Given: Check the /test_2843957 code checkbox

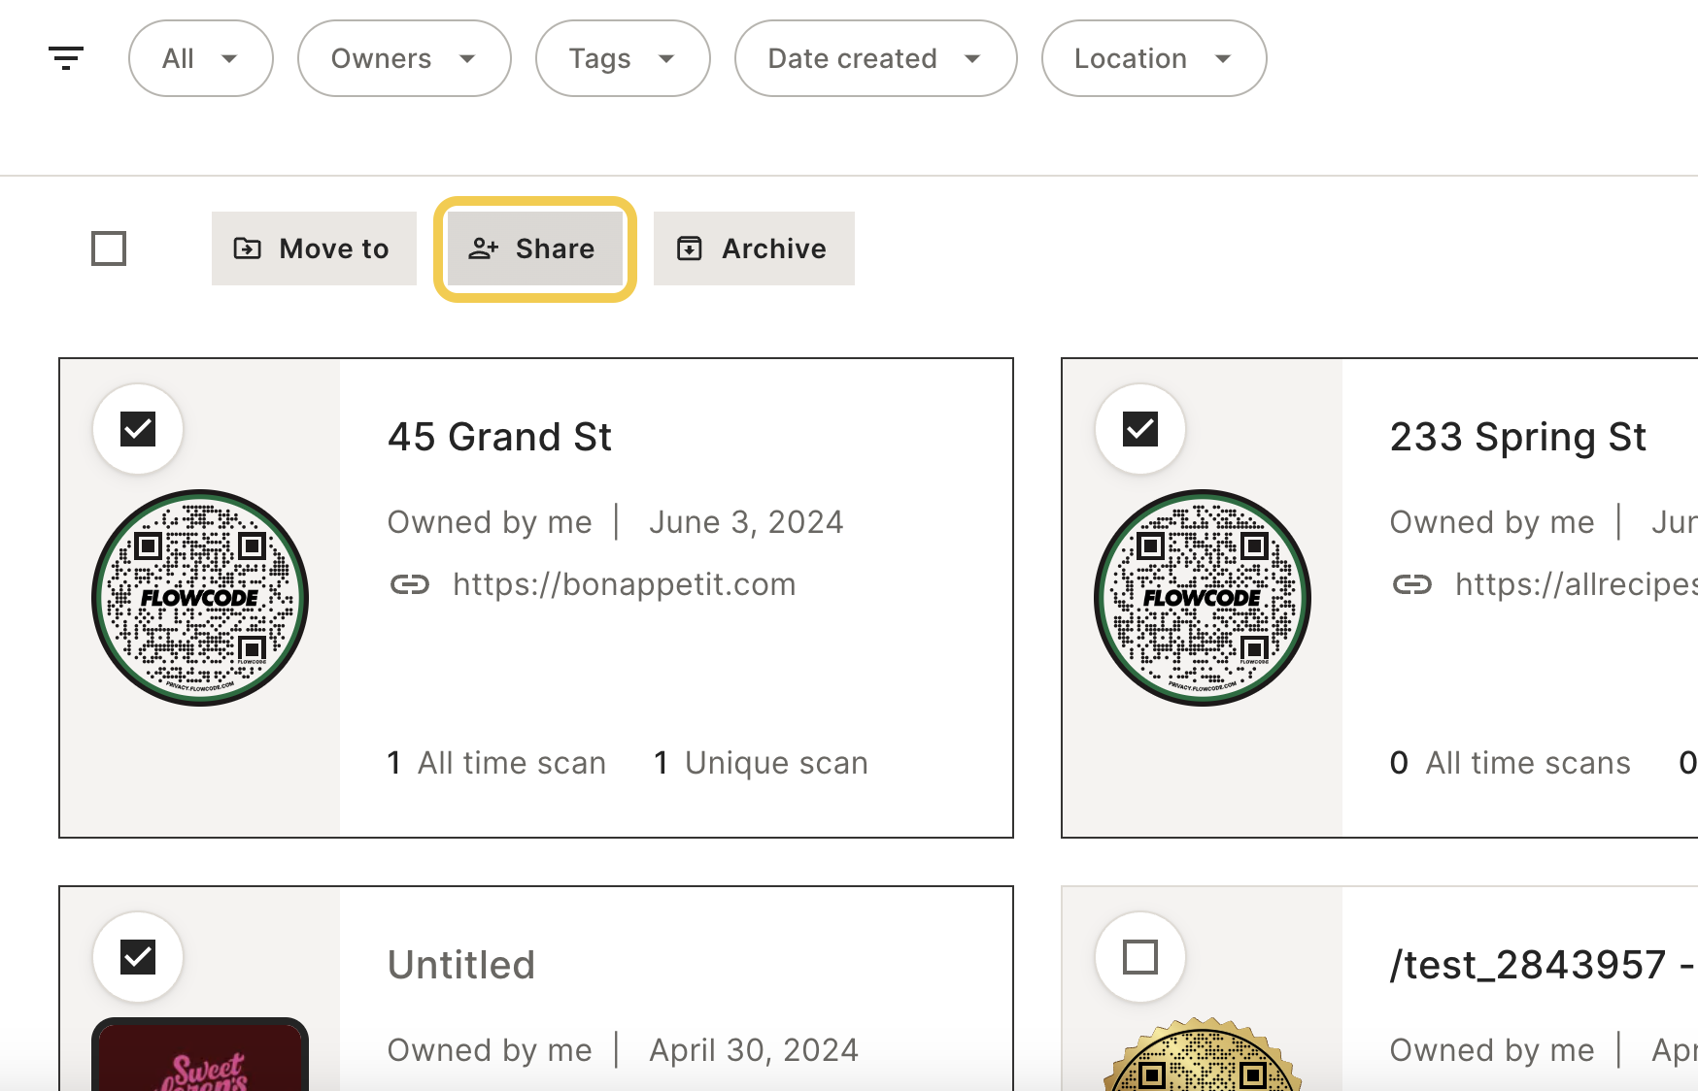Looking at the screenshot, I should coord(1140,957).
